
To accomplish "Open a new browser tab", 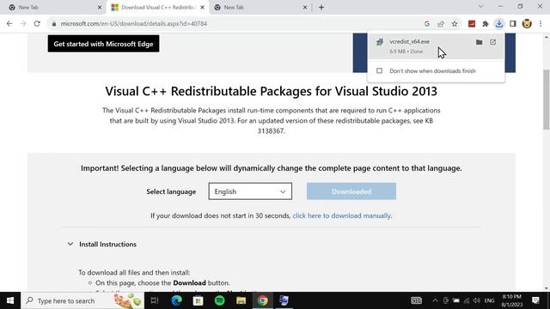I will [x=321, y=8].
